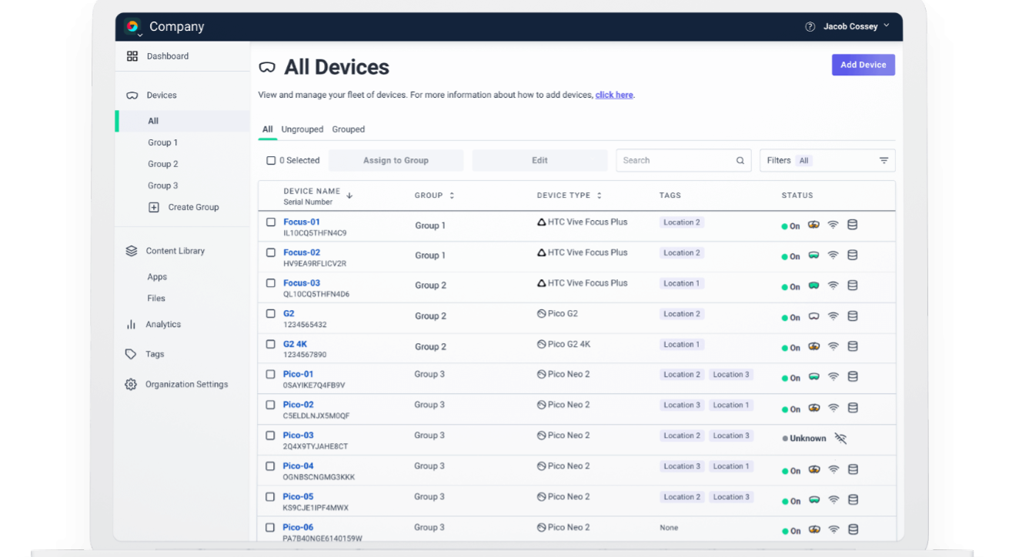The width and height of the screenshot is (1009, 557).
Task: Click the Add Device button
Action: (x=864, y=65)
